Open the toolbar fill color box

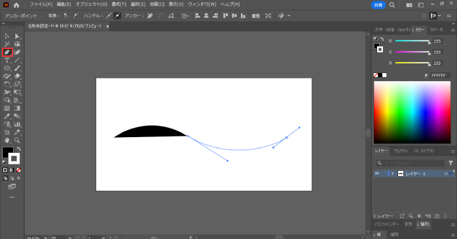click(x=7, y=151)
